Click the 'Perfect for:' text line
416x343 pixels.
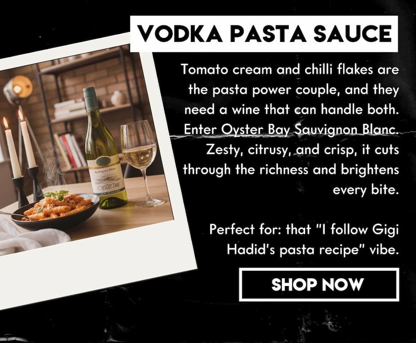click(x=304, y=230)
